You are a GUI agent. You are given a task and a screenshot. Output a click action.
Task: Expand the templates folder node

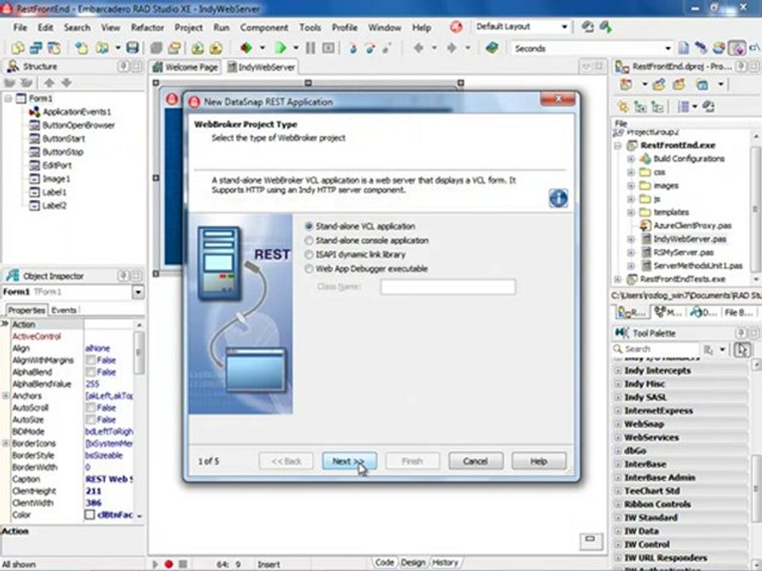pyautogui.click(x=631, y=213)
